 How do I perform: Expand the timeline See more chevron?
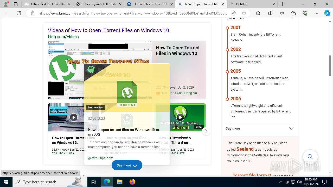pos(291,128)
